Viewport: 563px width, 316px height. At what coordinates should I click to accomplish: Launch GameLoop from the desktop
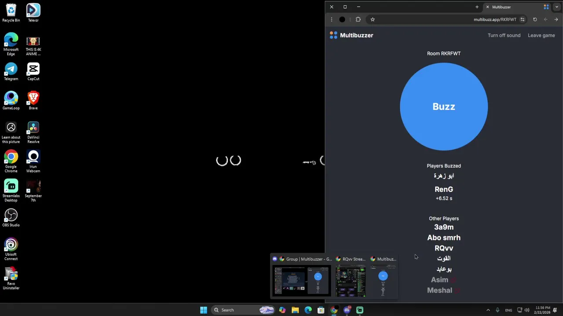(11, 101)
